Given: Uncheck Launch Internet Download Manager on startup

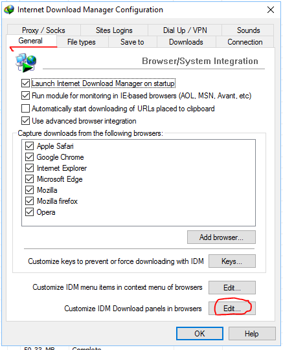Looking at the screenshot, I should [x=25, y=83].
